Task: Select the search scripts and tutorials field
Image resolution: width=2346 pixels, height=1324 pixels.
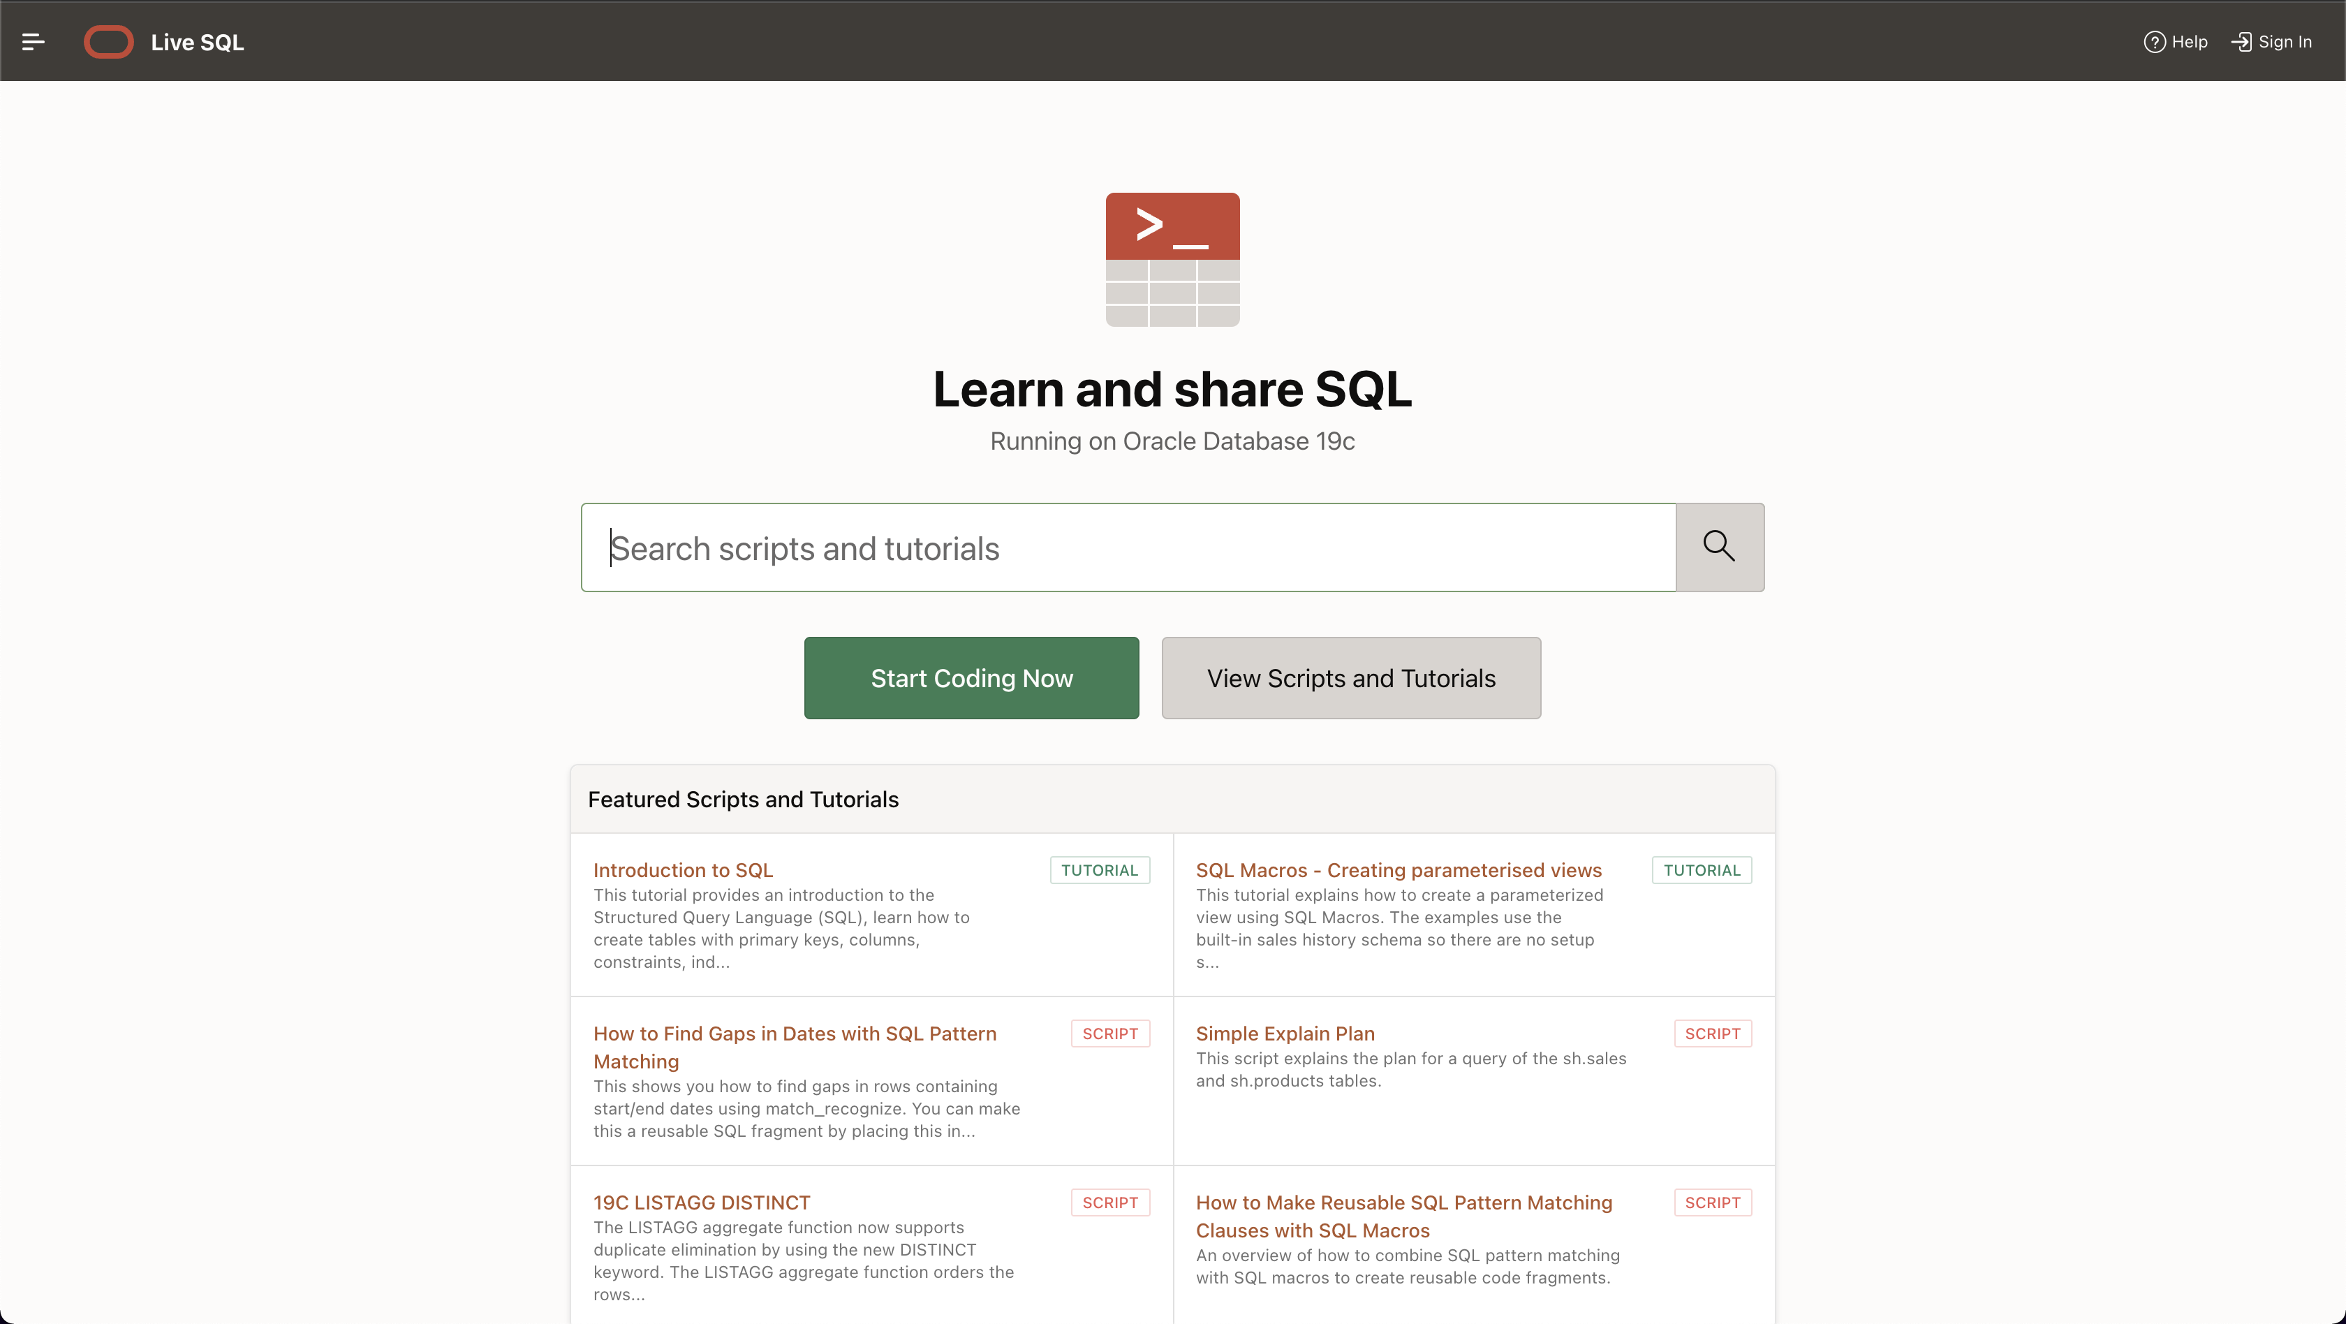Action: click(x=1128, y=546)
